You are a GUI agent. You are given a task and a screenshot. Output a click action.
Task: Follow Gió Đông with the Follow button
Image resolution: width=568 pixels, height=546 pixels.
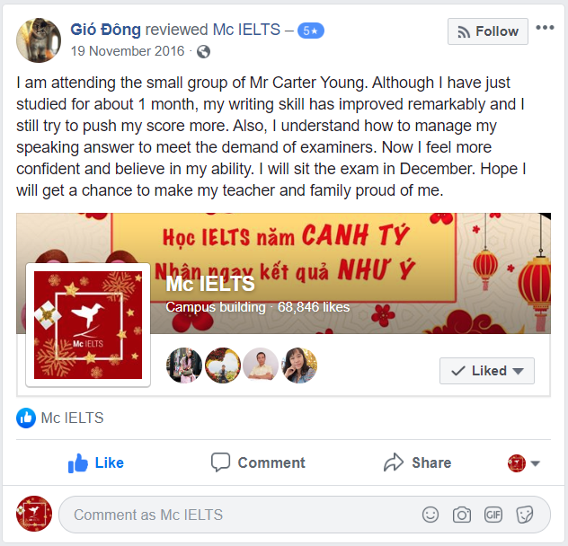[488, 31]
